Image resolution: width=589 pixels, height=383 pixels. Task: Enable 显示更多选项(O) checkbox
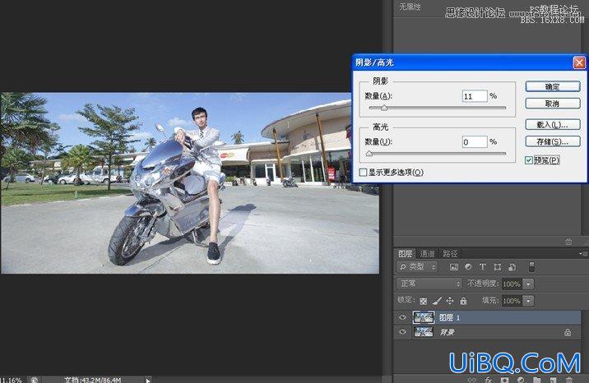(x=363, y=172)
